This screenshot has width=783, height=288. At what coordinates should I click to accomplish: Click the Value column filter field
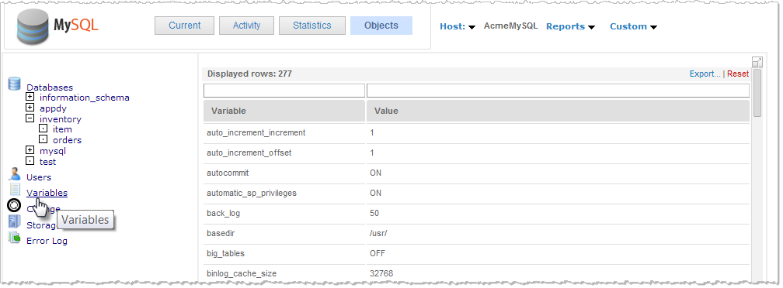(558, 91)
